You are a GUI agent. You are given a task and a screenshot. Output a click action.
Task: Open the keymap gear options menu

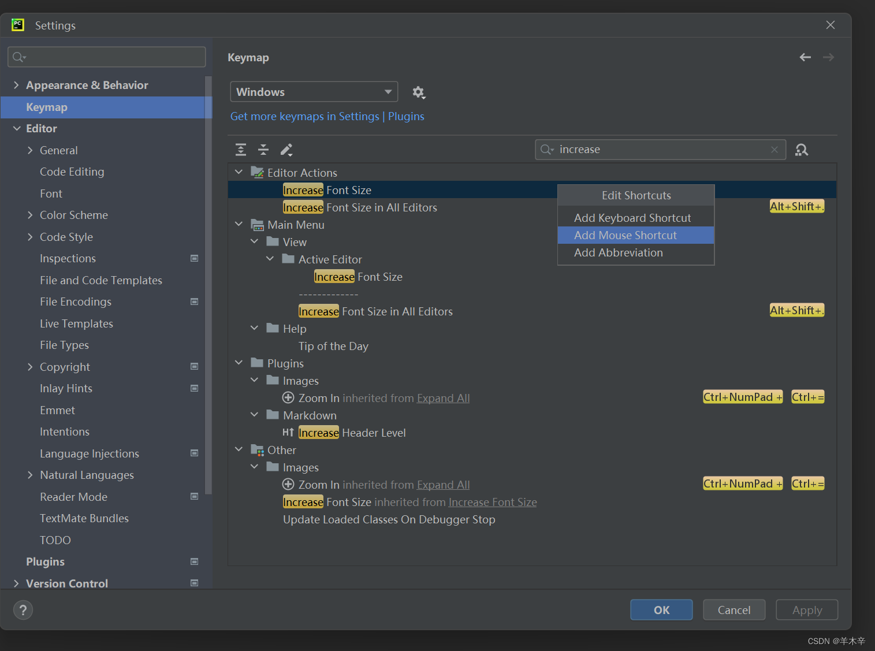[419, 92]
